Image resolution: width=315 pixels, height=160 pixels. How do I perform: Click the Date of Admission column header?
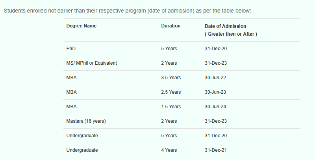225,26
